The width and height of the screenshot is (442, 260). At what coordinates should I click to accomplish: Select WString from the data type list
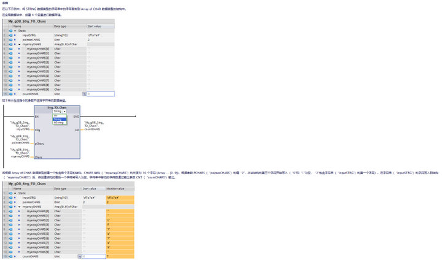pyautogui.click(x=59, y=123)
